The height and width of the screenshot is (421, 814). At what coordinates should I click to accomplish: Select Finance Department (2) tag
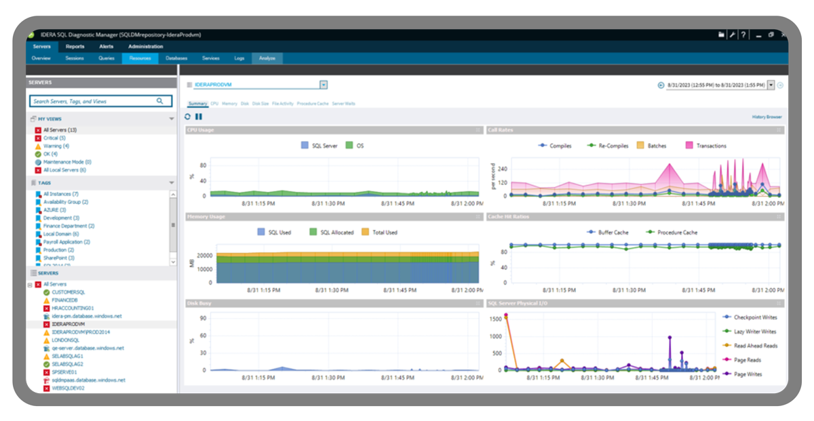click(69, 226)
